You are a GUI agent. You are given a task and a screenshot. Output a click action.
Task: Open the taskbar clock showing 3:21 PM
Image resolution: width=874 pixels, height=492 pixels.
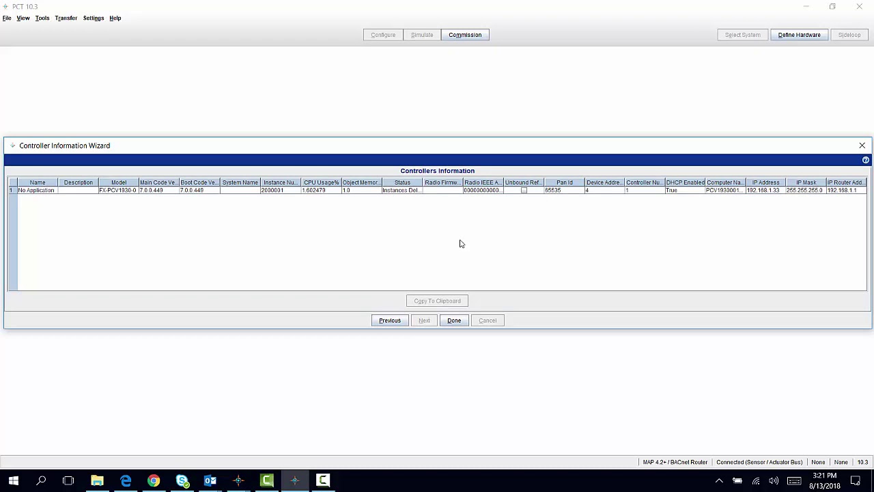pos(825,480)
